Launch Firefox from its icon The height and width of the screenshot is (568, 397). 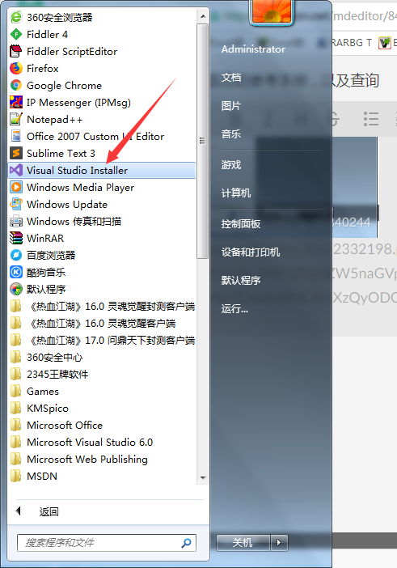16,68
